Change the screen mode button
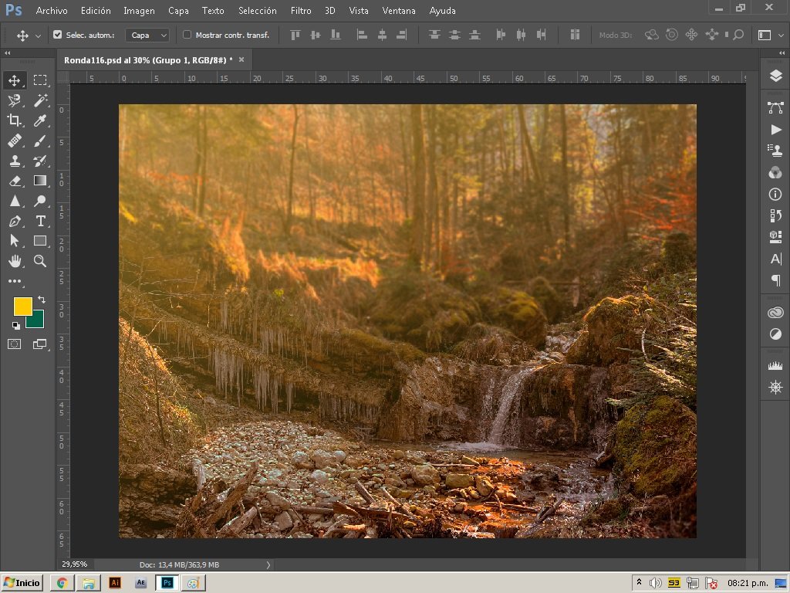 click(x=40, y=344)
